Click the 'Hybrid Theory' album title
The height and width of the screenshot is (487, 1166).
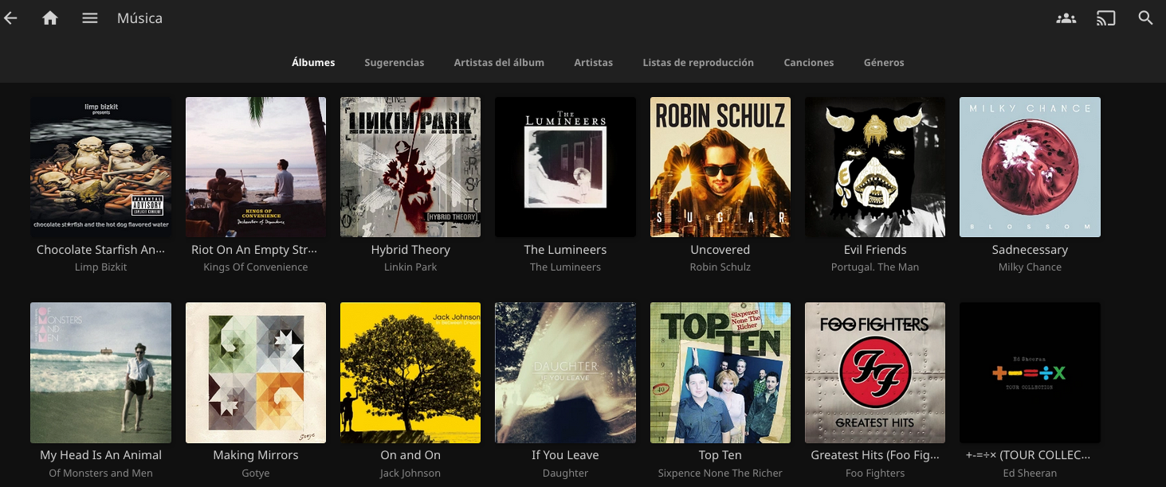(410, 250)
